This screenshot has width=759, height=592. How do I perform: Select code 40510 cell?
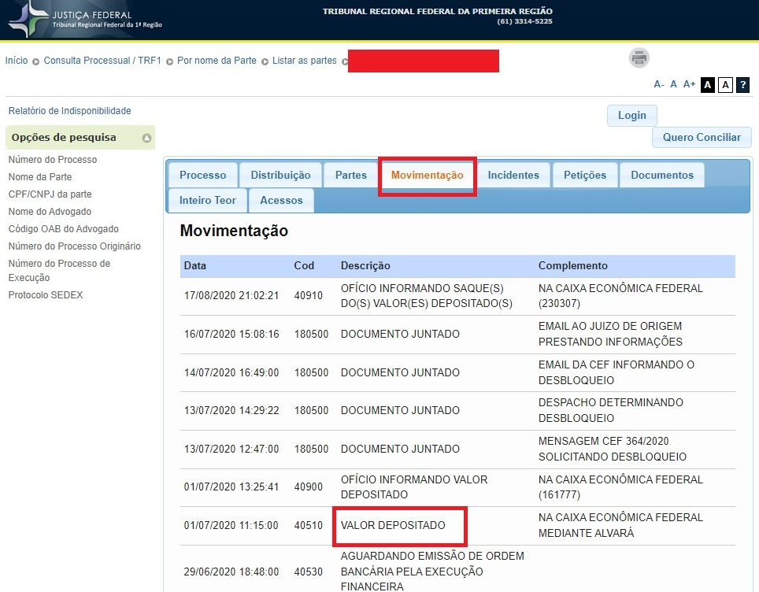click(309, 526)
